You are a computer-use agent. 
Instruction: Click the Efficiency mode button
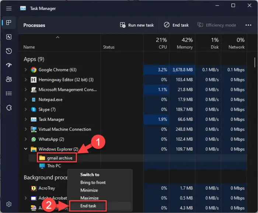click(x=217, y=25)
